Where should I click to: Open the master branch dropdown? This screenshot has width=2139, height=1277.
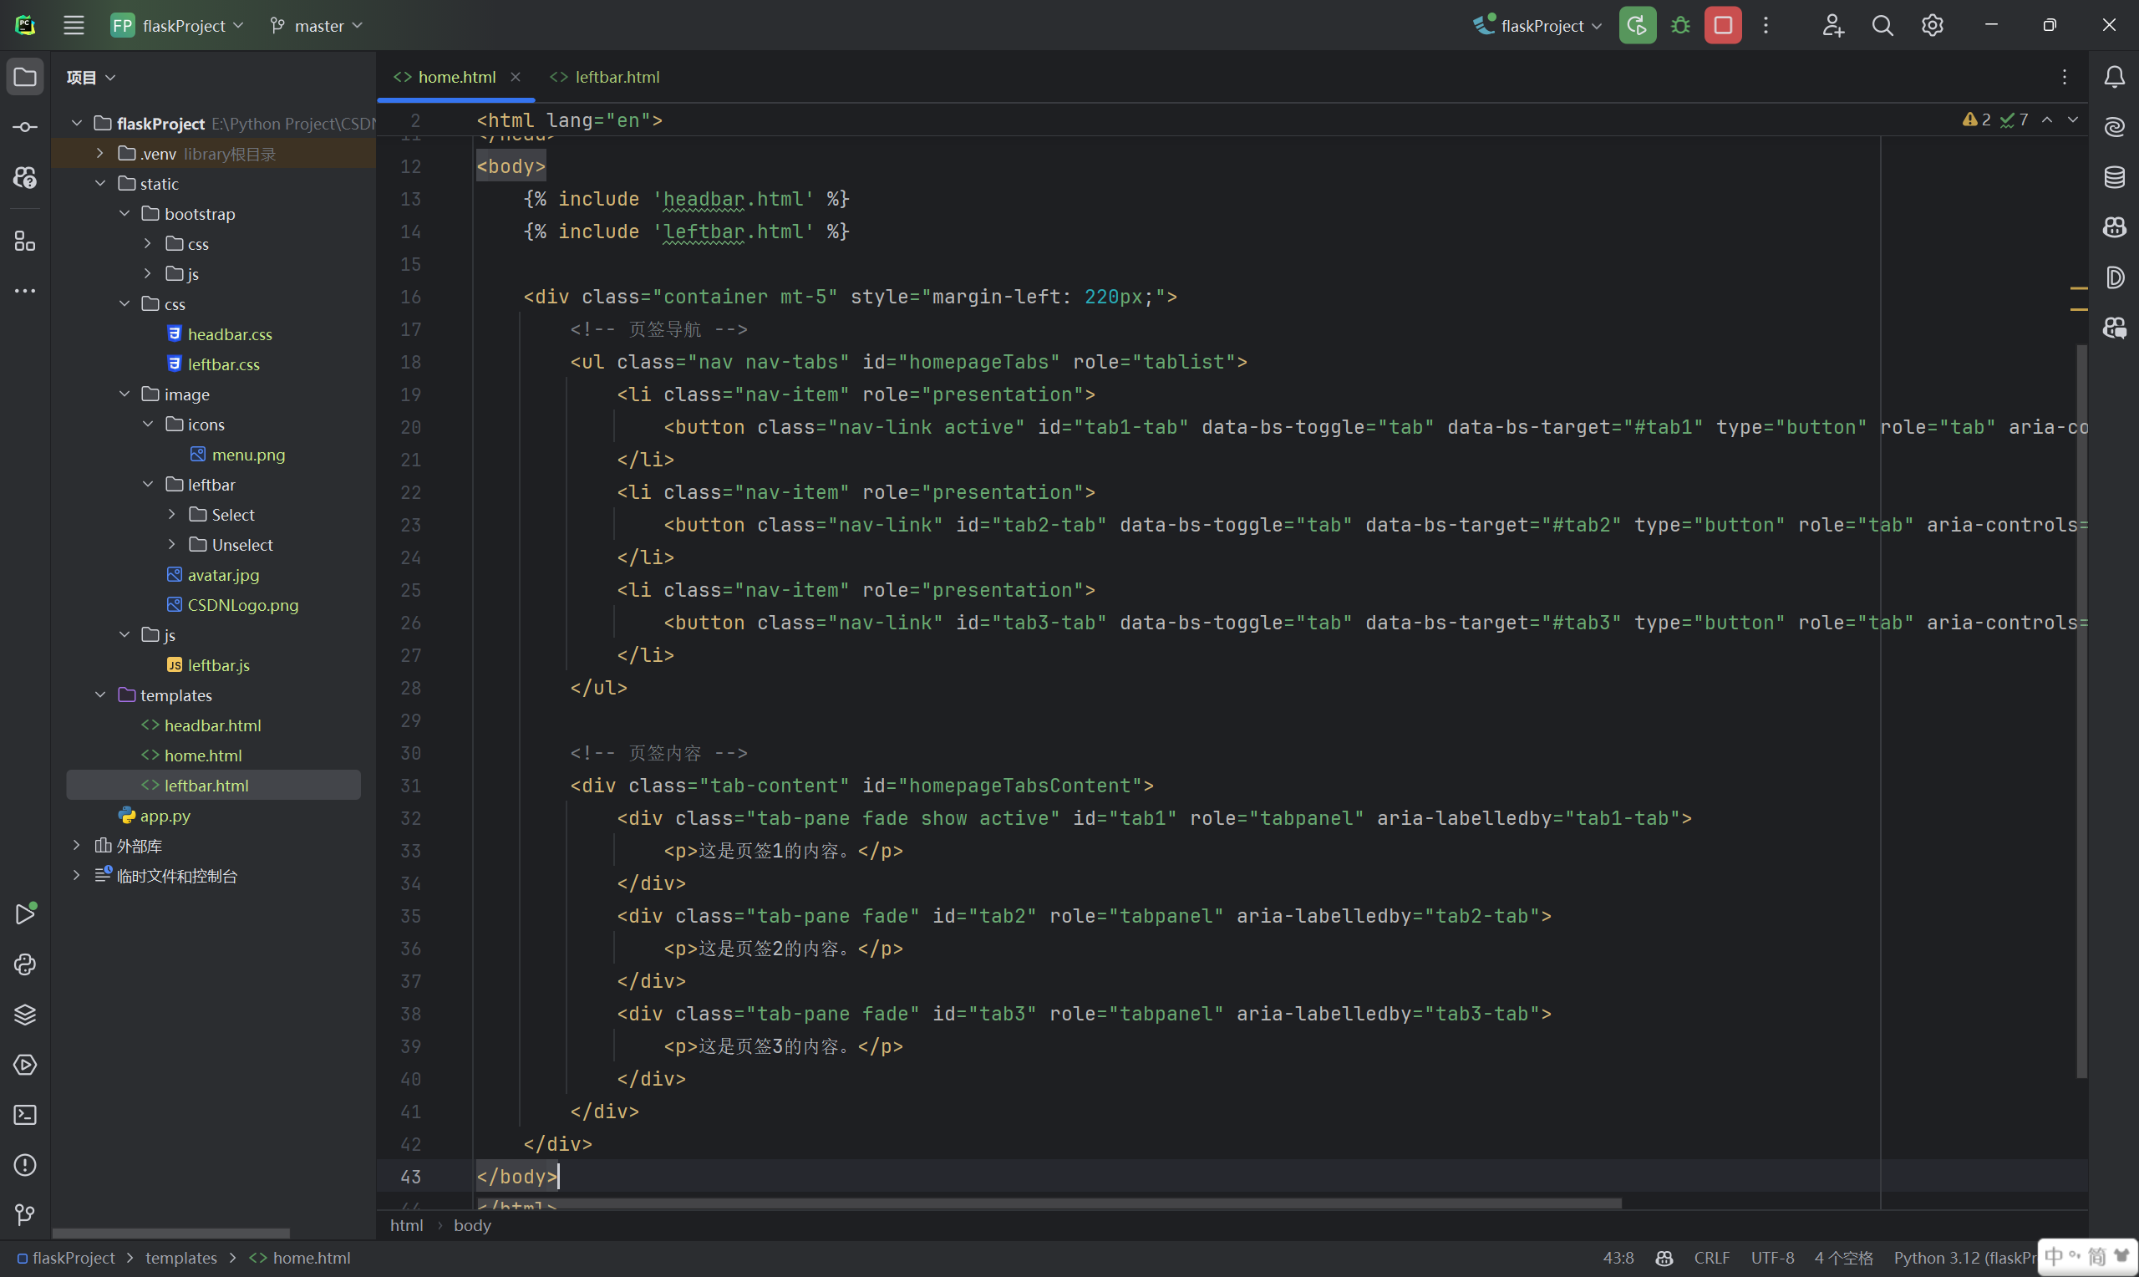(x=316, y=26)
